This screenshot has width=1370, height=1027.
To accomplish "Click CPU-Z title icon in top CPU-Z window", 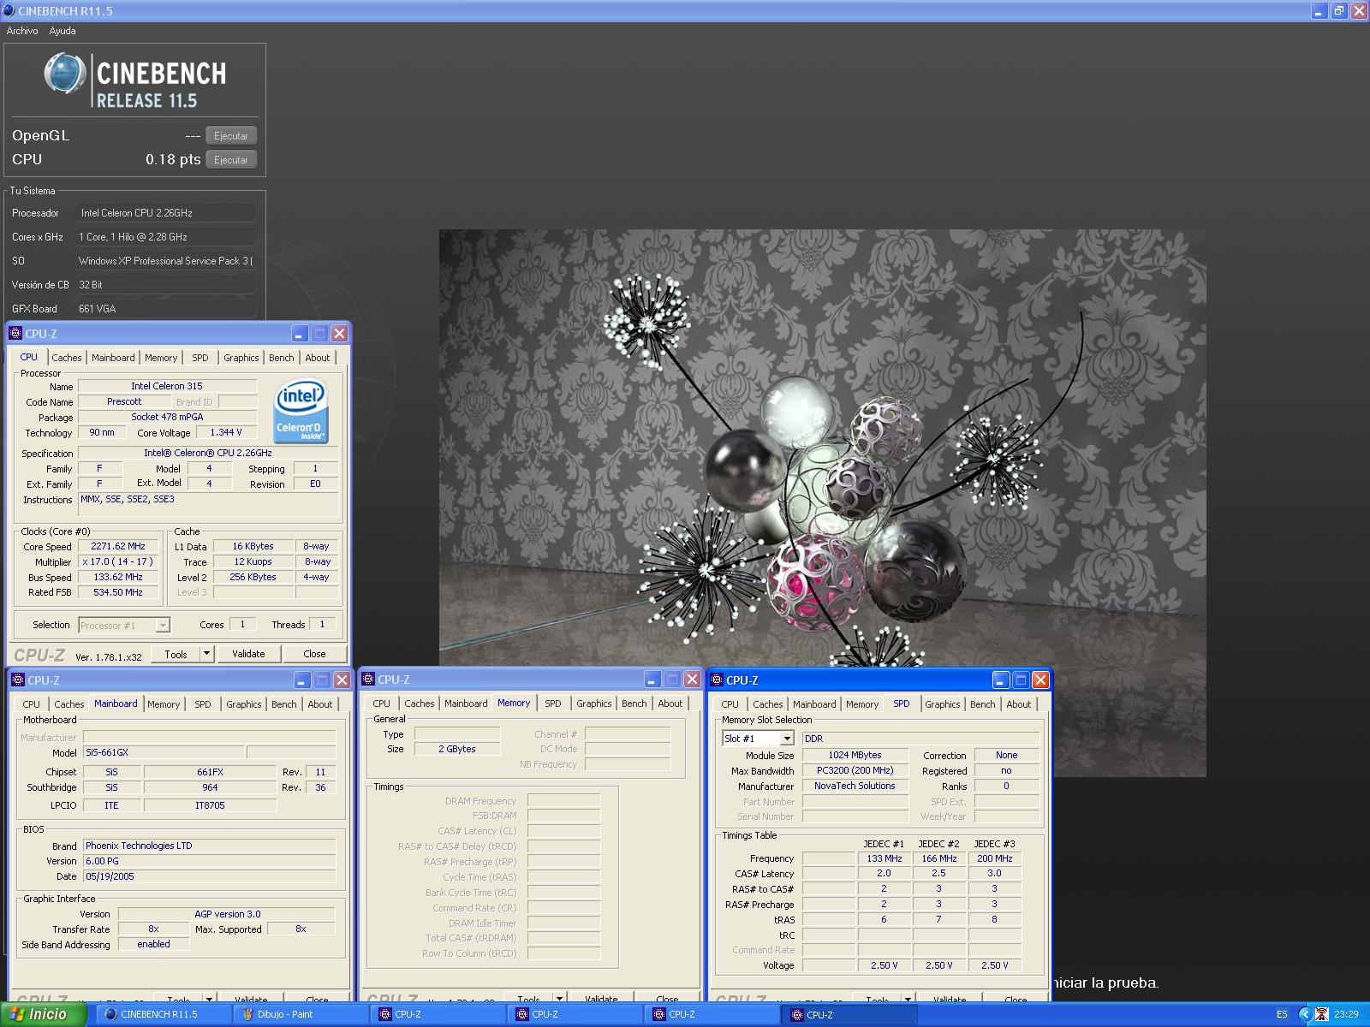I will click(15, 334).
